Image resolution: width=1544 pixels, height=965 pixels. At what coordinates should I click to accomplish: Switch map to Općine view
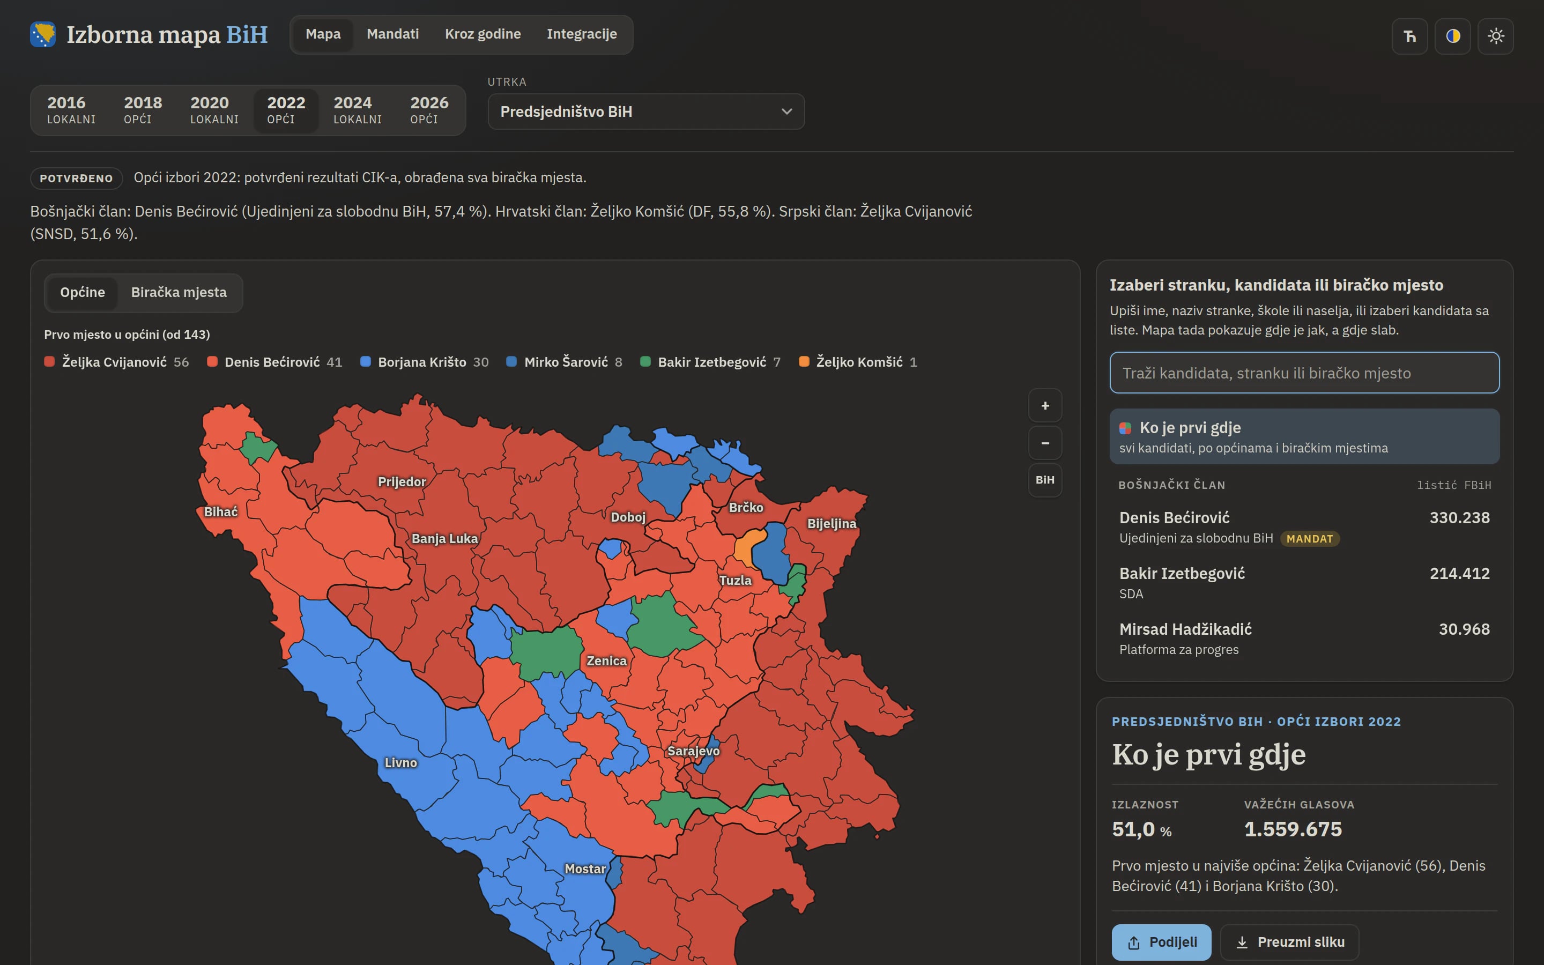pyautogui.click(x=83, y=292)
